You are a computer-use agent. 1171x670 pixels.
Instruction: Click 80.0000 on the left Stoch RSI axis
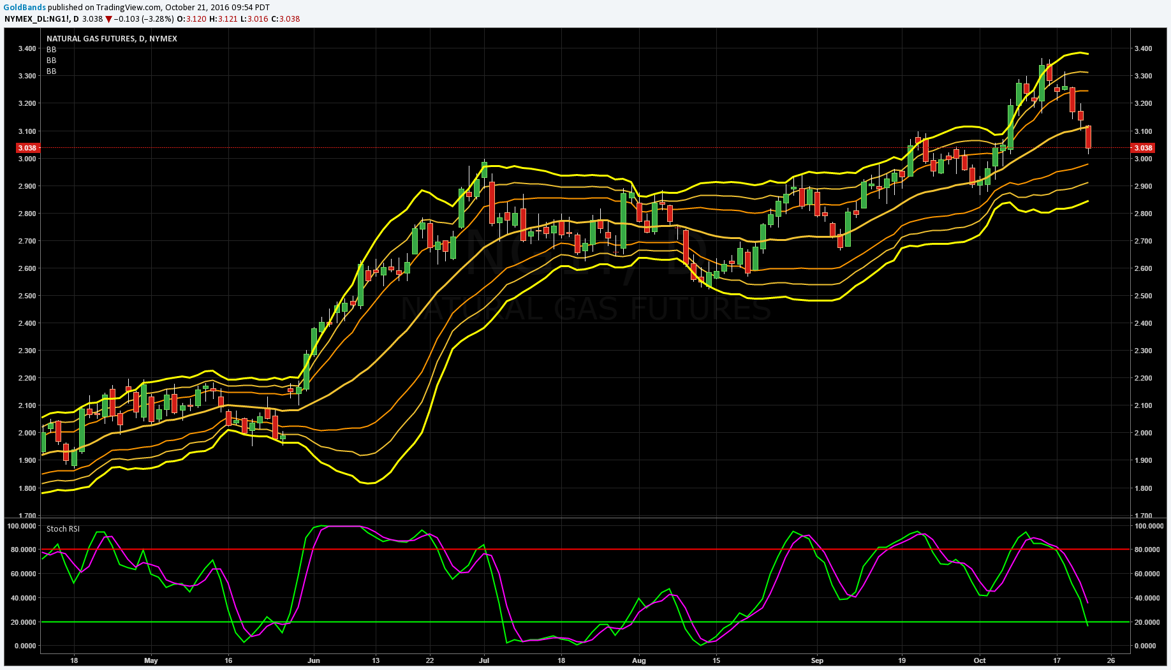point(23,550)
